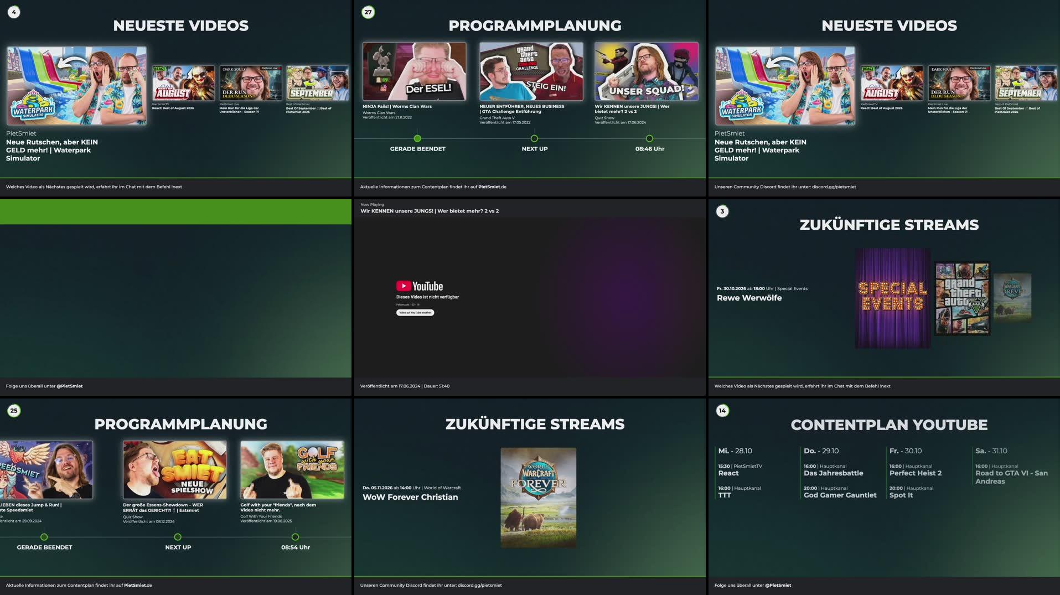1060x595 pixels.
Task: Select the 'UNSER SQUAD!' quiz show thumbnail
Action: tap(647, 71)
